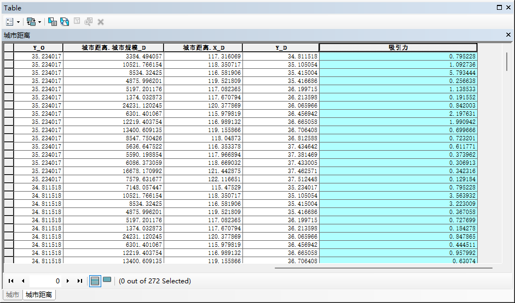
Task: Click the Y_O column header
Action: point(38,47)
